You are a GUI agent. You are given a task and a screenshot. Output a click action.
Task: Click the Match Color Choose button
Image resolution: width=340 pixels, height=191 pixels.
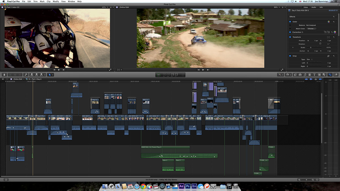[311, 29]
